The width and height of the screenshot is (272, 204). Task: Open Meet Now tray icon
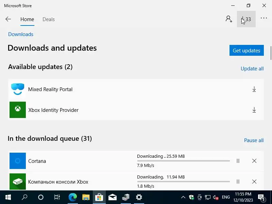[200, 197]
